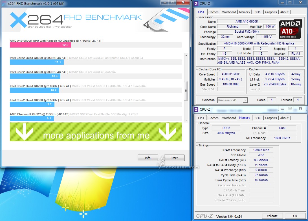The height and width of the screenshot is (221, 308).
Task: Switch to About tab in lower CPU-Z window
Action: [284, 118]
